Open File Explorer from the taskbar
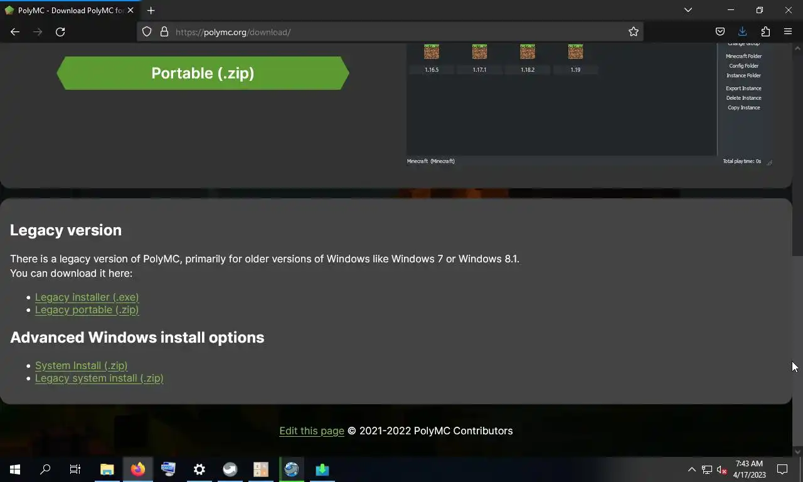This screenshot has height=482, width=803. tap(107, 469)
